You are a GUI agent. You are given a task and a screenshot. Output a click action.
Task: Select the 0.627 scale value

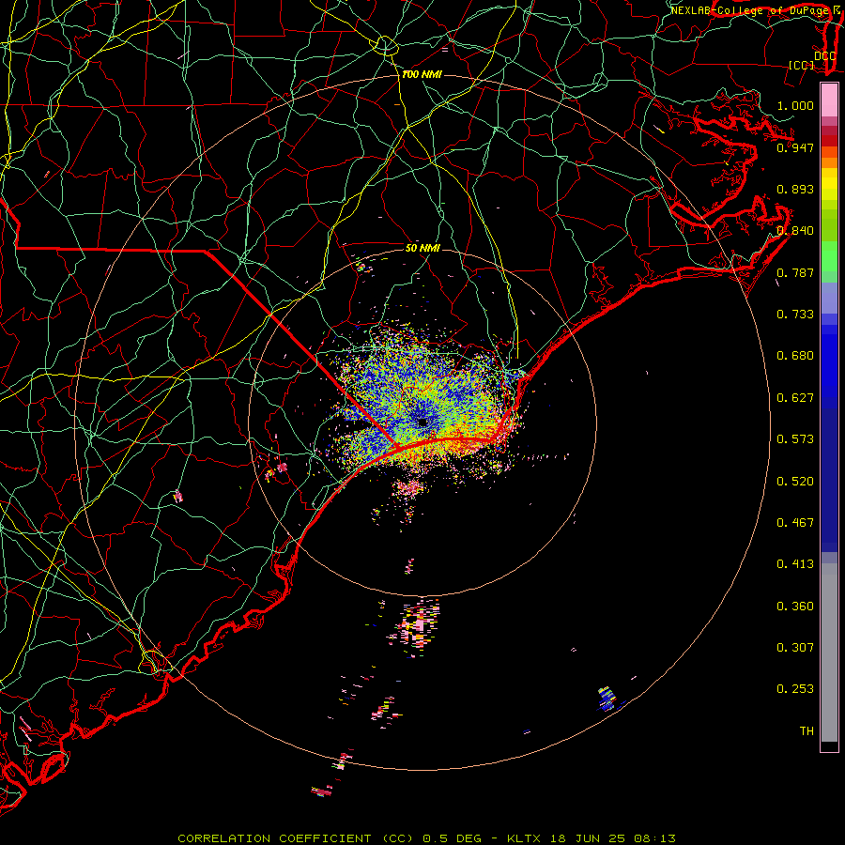795,398
